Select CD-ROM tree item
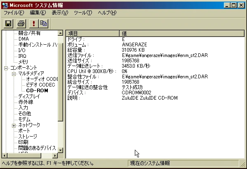This screenshot has height=169, width=247. (x=37, y=91)
